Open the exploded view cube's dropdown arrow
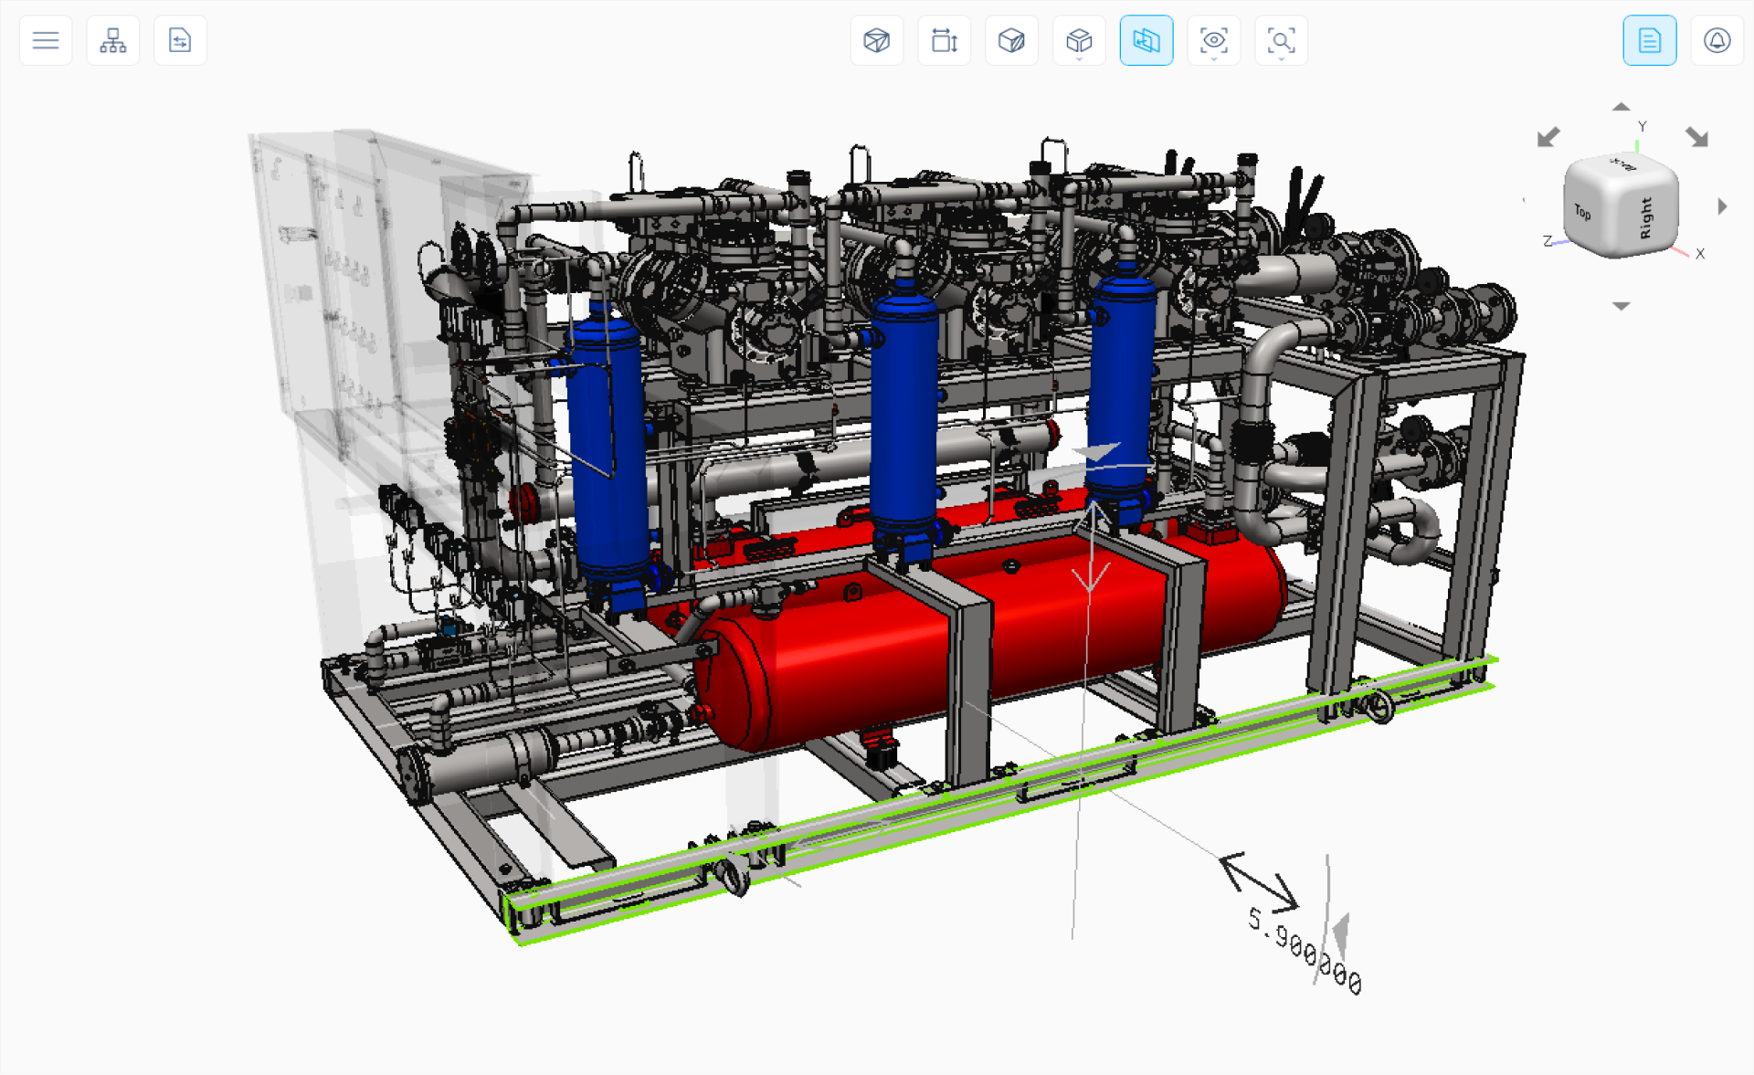 tap(1079, 58)
